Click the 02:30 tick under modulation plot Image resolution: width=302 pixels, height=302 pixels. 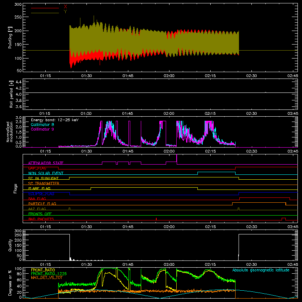251,151
